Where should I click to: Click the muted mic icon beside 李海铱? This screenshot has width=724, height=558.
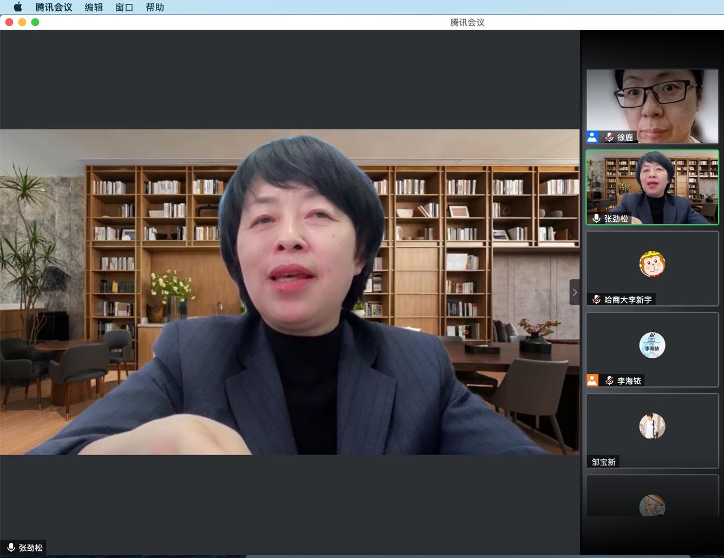coord(609,380)
